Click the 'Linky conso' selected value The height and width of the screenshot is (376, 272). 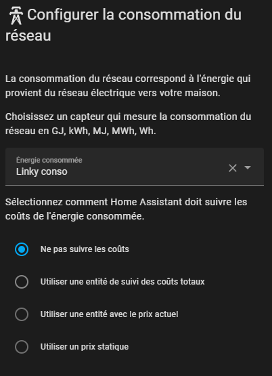[x=42, y=171]
